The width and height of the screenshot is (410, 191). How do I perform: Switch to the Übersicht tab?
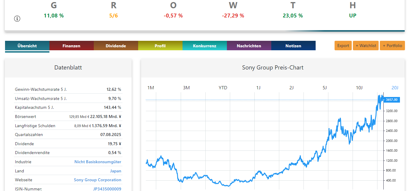tap(27, 46)
